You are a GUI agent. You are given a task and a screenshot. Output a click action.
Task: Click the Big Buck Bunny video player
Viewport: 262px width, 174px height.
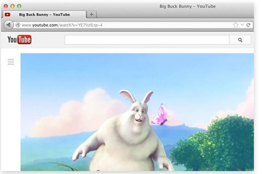point(137,112)
